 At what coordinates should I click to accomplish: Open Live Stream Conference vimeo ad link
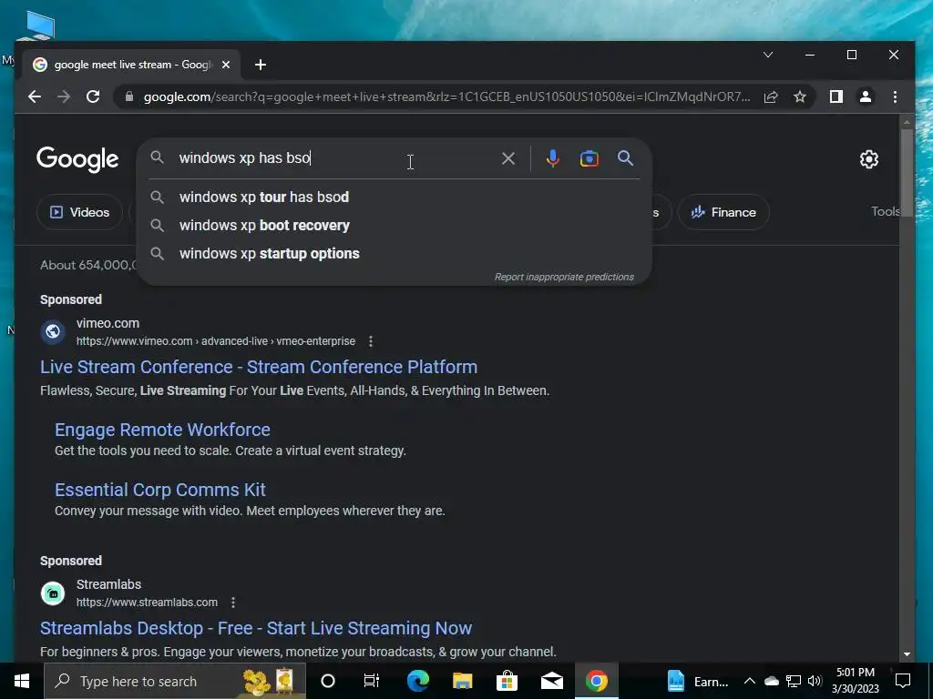pyautogui.click(x=259, y=367)
